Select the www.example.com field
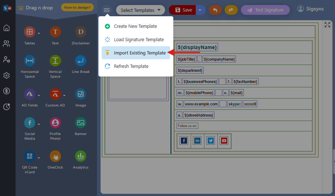Screen dimensions: 335x196 (201, 104)
